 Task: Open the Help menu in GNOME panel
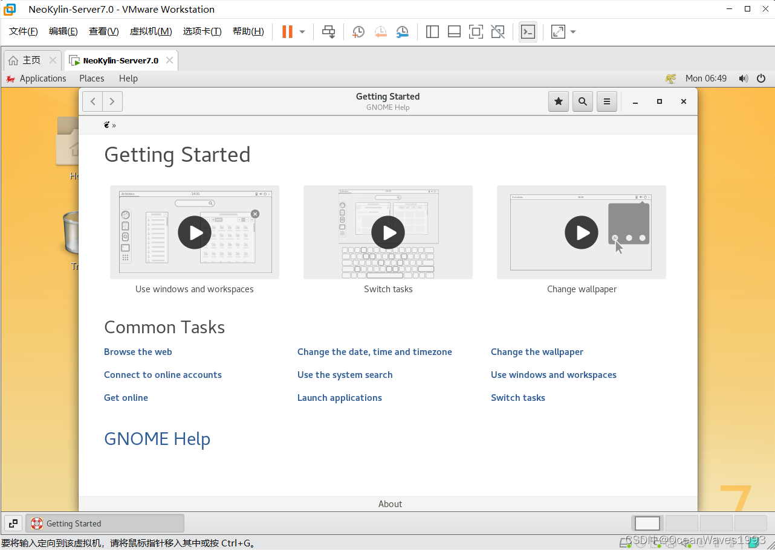pyautogui.click(x=128, y=78)
